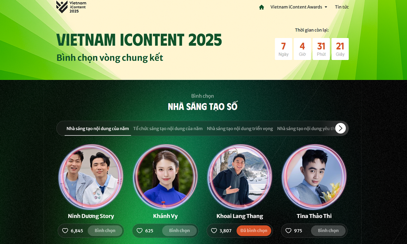The height and width of the screenshot is (244, 407).
Task: Click heart icon next to 625 votes
Action: [139, 231]
